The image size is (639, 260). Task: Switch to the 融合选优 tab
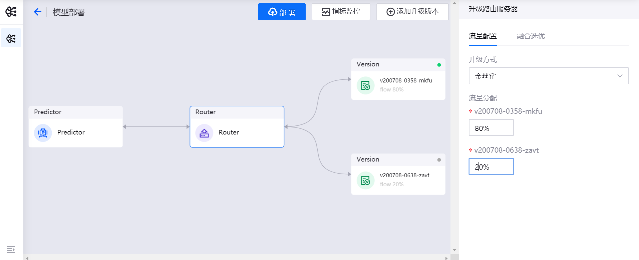[531, 36]
